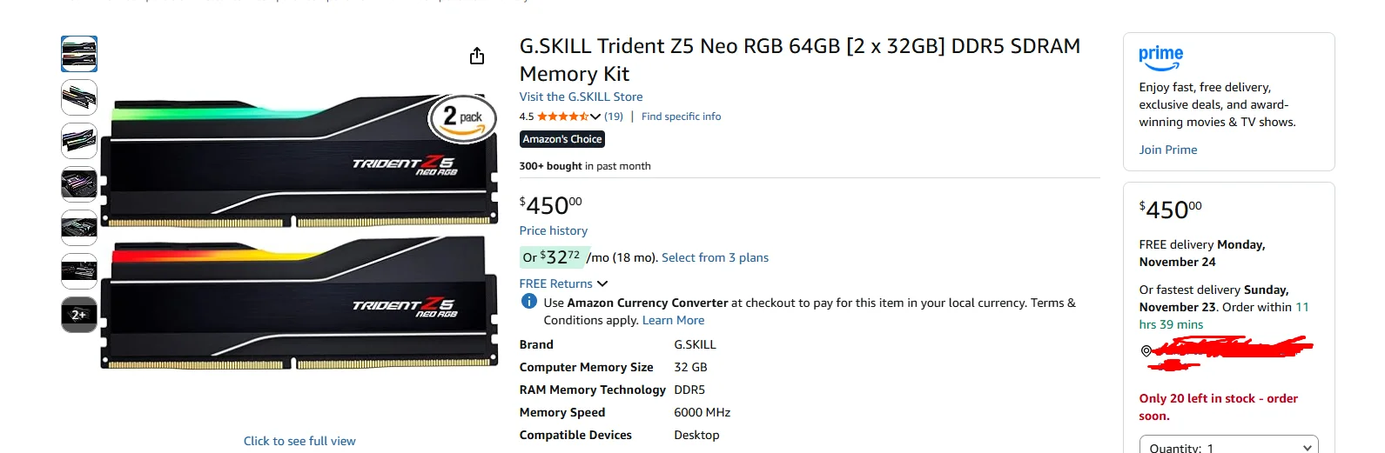Click the 4.5 star rating icons
The image size is (1385, 453).
(562, 117)
